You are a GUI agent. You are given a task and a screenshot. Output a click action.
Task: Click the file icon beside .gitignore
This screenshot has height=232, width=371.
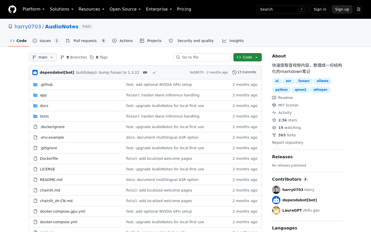click(35, 148)
